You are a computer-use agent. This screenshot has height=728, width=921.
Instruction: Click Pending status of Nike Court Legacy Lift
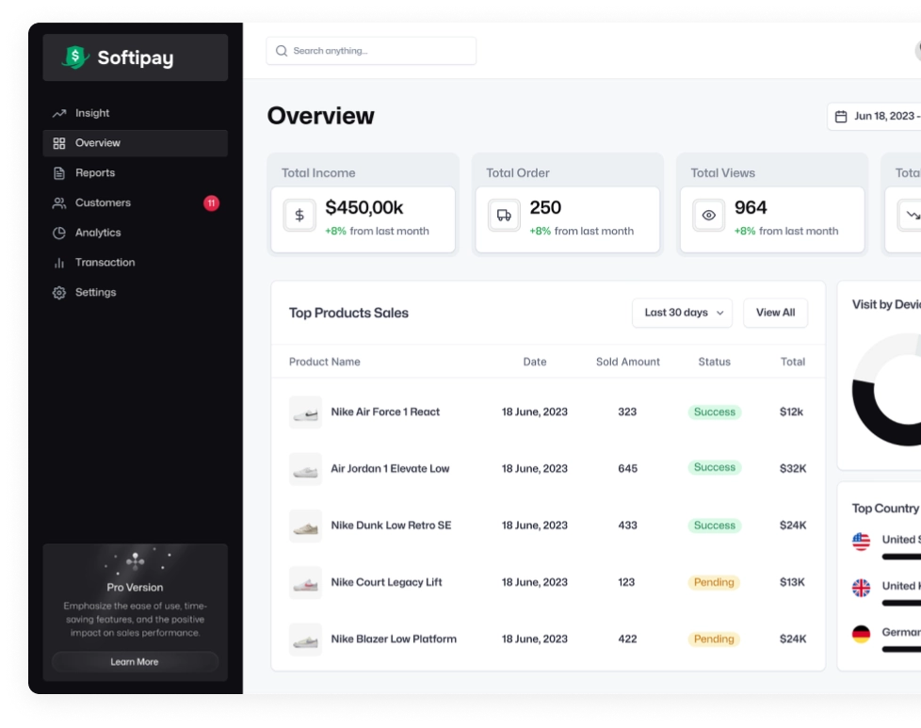pyautogui.click(x=714, y=582)
